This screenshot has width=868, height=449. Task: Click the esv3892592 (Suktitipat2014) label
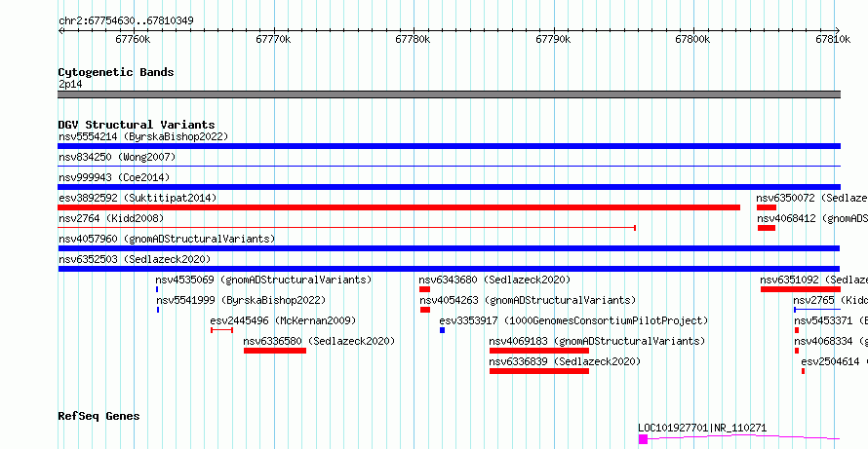(x=138, y=198)
